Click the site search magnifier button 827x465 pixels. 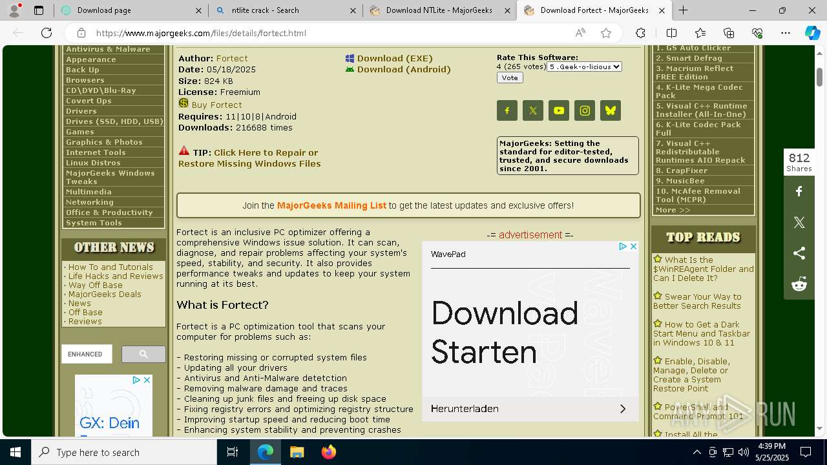pyautogui.click(x=143, y=354)
